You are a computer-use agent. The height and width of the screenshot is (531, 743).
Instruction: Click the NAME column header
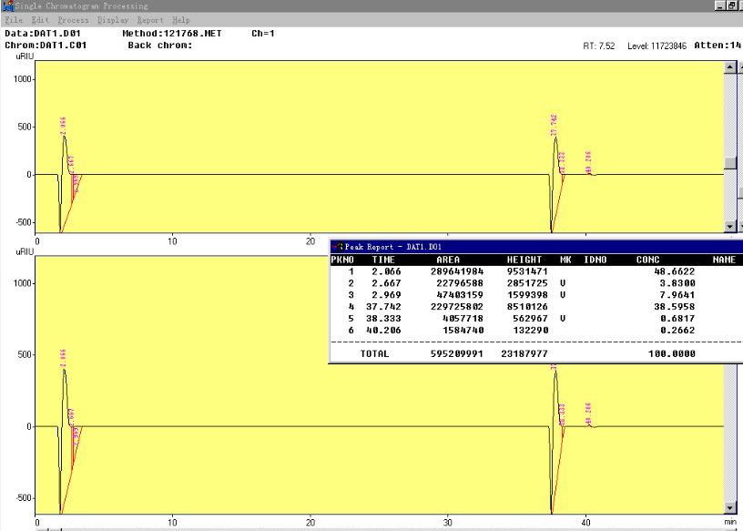pos(724,260)
